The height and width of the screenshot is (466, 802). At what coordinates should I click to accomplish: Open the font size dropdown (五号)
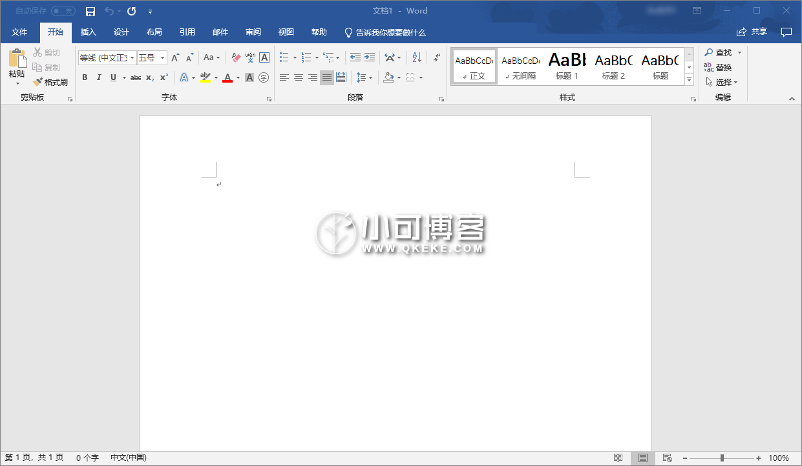(x=162, y=58)
